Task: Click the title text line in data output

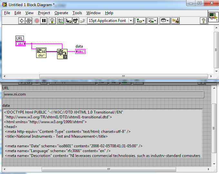Action: pyautogui.click(x=56, y=136)
